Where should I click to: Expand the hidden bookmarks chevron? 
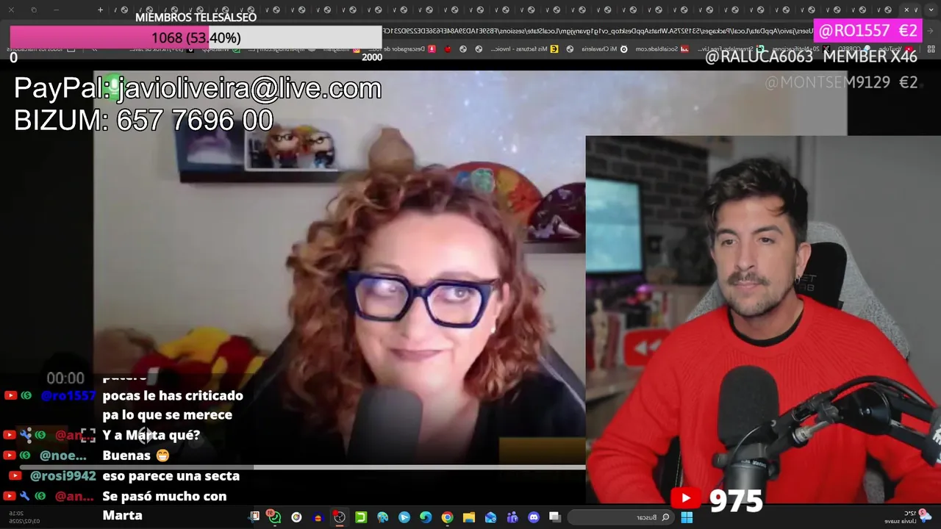point(94,48)
